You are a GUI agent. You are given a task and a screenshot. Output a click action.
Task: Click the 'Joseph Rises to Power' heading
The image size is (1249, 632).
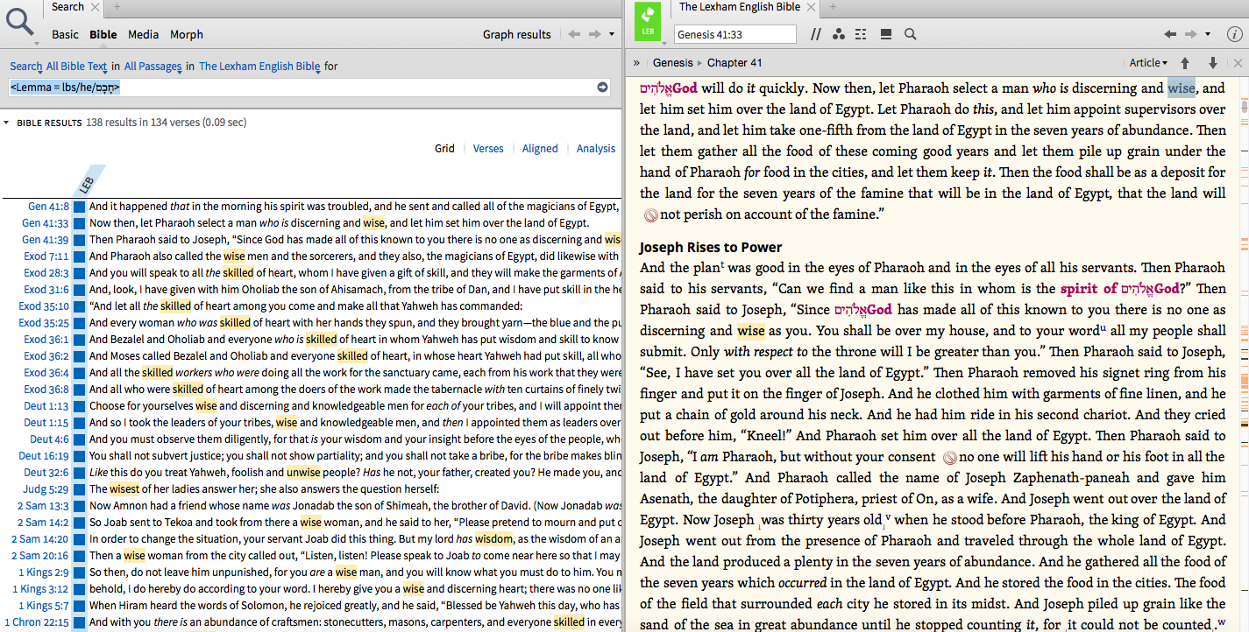point(711,247)
